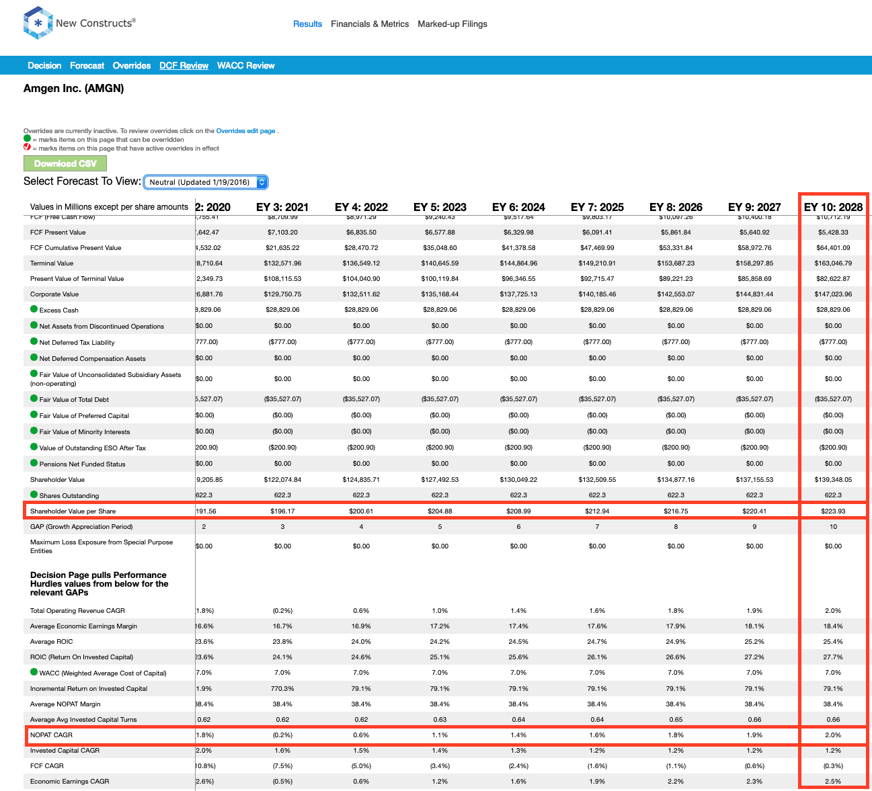Click the Total Operating Revenue CAGR label
This screenshot has height=791, width=872.
click(x=77, y=610)
